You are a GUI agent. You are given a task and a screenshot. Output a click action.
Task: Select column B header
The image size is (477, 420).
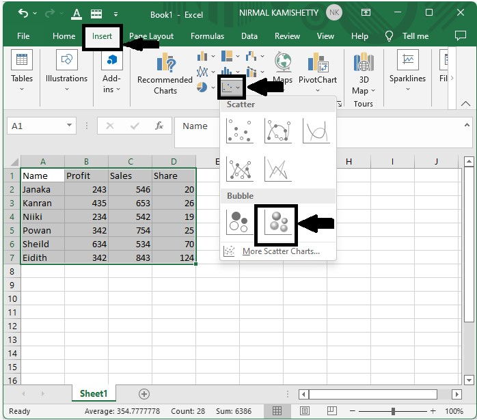point(86,161)
